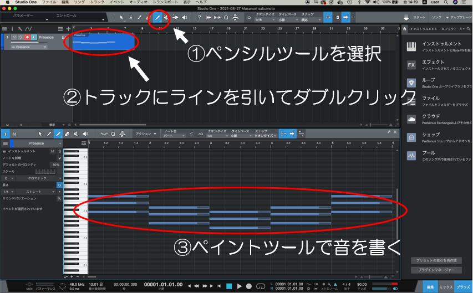Select the Mute tool in the top toolbar
This screenshot has height=293, width=473.
tap(166, 18)
